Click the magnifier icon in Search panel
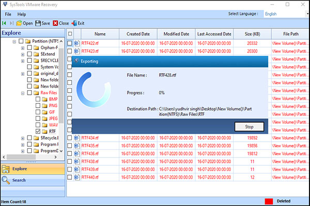This screenshot has width=310, height=206. [x=7, y=180]
